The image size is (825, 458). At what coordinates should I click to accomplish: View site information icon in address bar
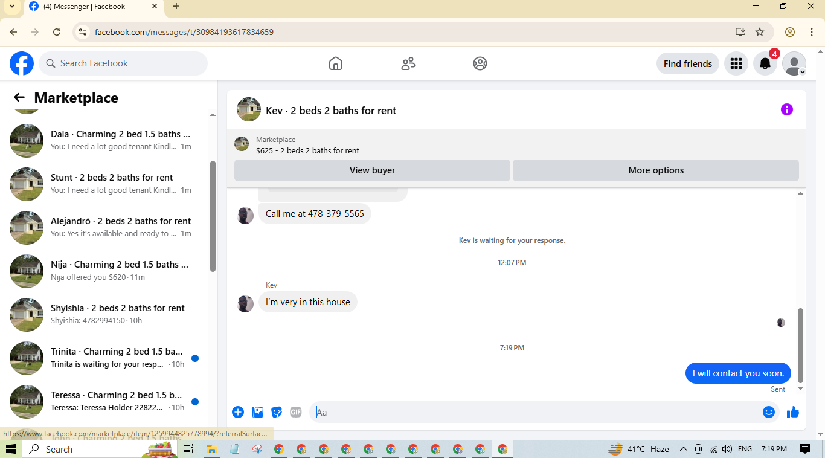point(83,32)
